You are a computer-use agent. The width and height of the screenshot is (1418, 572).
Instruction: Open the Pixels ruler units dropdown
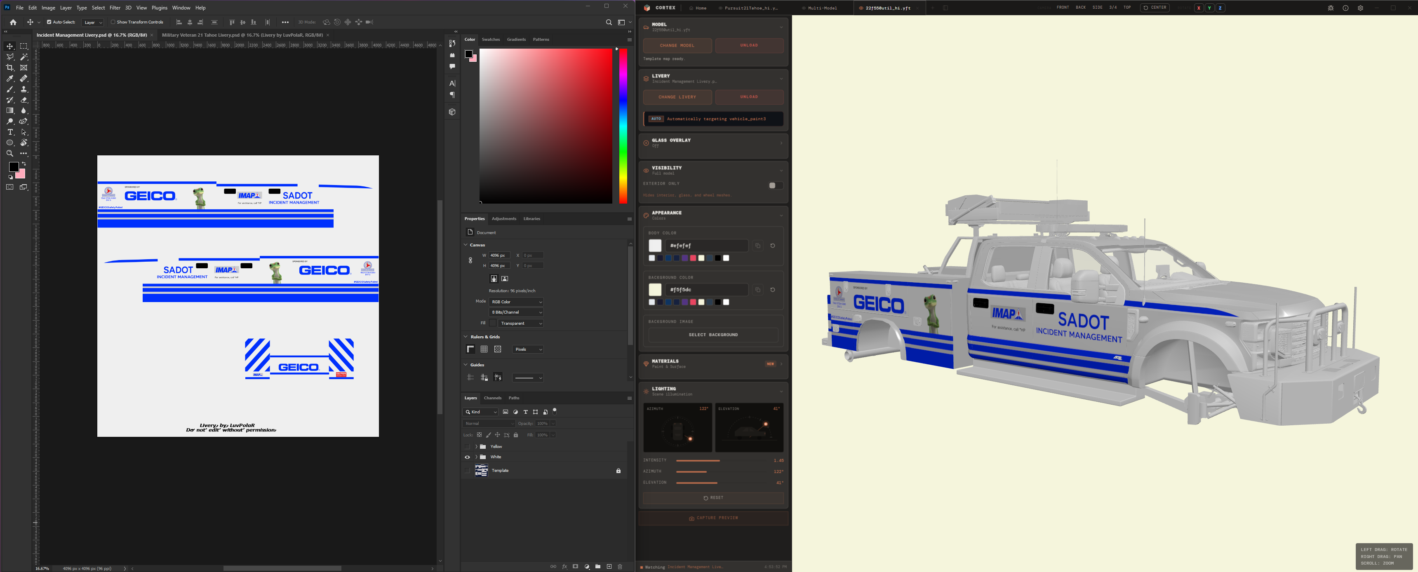tap(528, 349)
